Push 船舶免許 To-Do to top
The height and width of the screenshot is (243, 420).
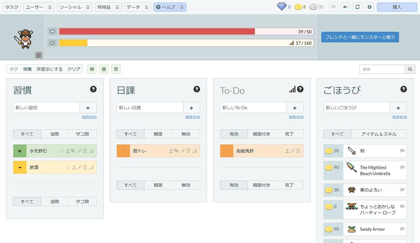click(287, 151)
